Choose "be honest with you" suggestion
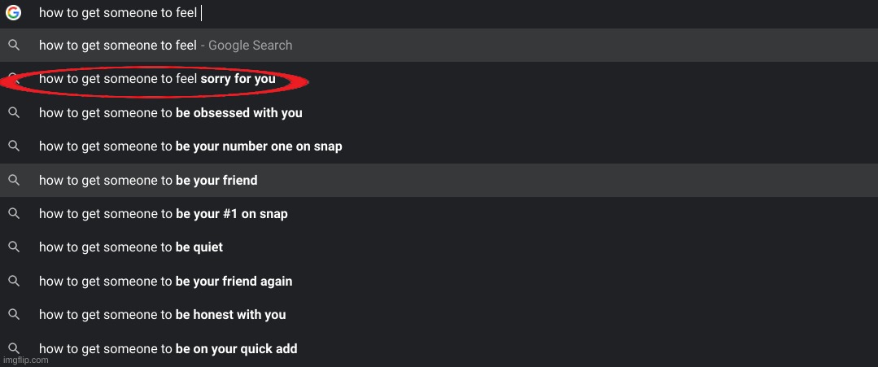878x367 pixels. coord(162,315)
